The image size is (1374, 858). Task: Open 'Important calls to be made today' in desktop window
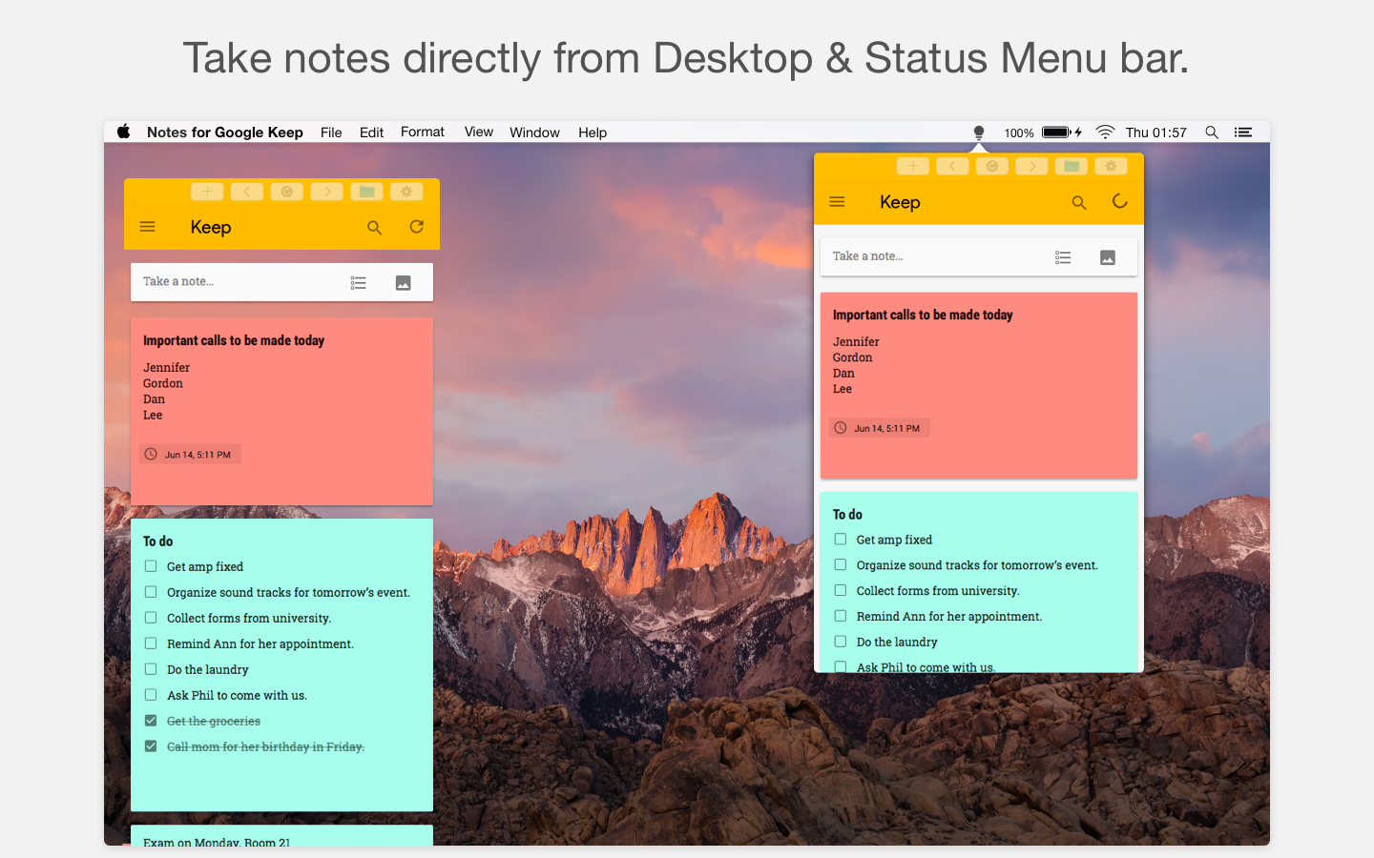pyautogui.click(x=234, y=340)
